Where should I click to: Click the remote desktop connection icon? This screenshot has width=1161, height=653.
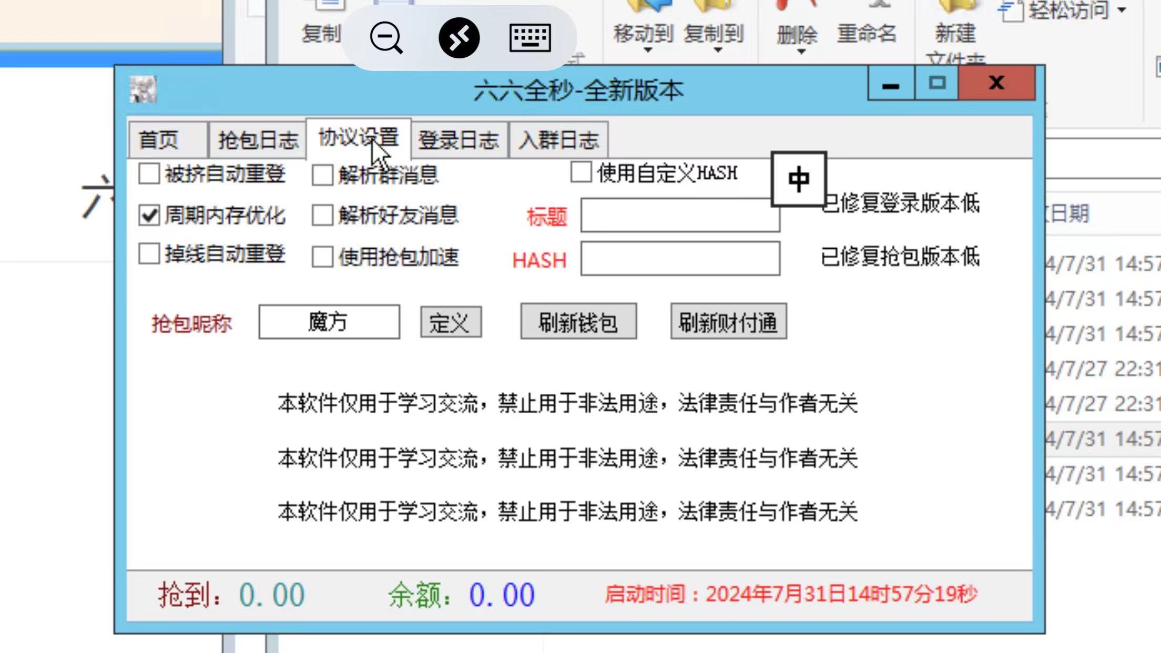point(459,38)
